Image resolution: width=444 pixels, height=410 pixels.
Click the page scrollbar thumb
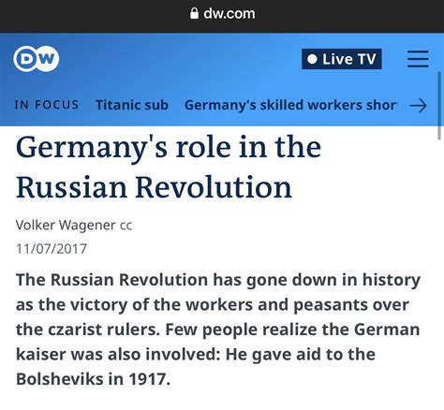[439, 106]
